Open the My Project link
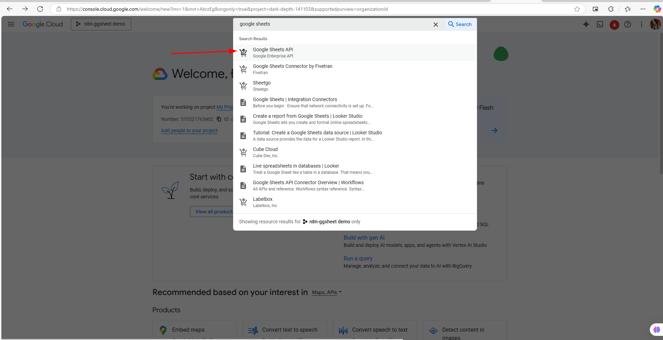663x340 pixels. click(224, 107)
